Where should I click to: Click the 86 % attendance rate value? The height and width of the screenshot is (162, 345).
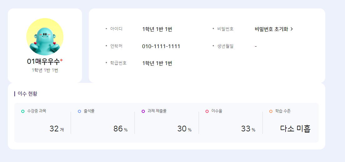[x=120, y=129]
